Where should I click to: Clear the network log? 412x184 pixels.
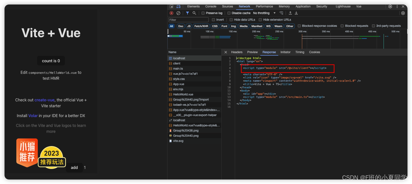pyautogui.click(x=178, y=13)
